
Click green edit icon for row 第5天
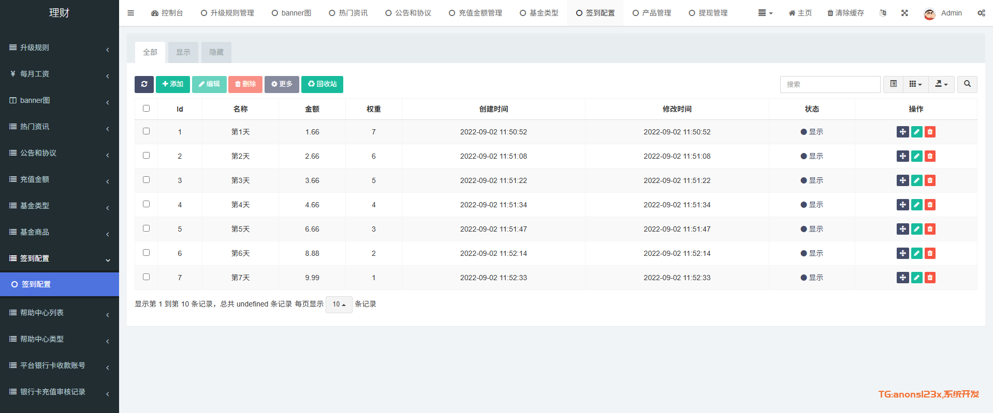[916, 229]
